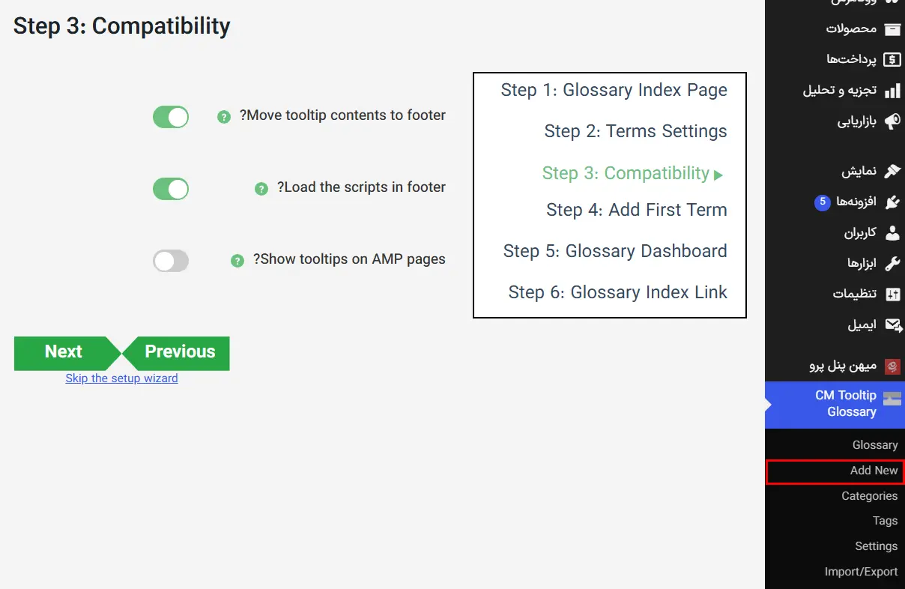
Task: Click the Analytics (تجزیه و تحلیل) bar chart icon
Action: coord(892,91)
